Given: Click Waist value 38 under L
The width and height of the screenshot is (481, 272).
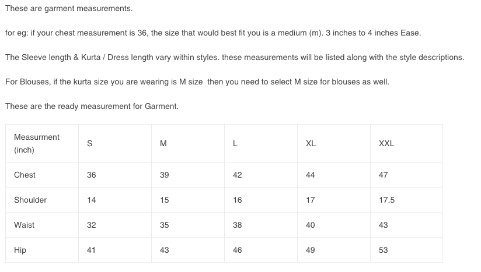Looking at the screenshot, I should (237, 225).
